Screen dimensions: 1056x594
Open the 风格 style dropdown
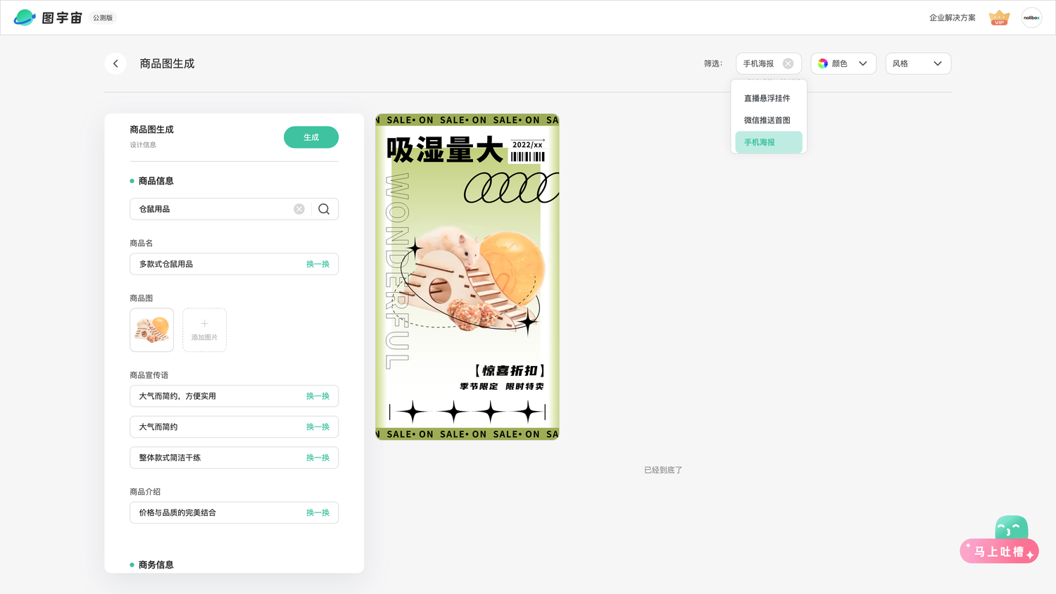(x=918, y=63)
